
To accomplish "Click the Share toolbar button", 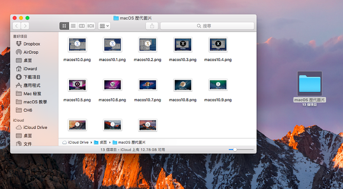I will 152,26.
